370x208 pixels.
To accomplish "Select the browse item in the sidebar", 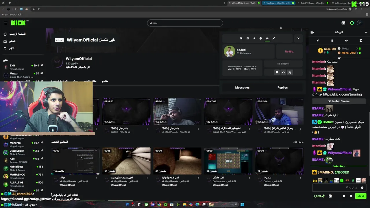I will click(10, 41).
